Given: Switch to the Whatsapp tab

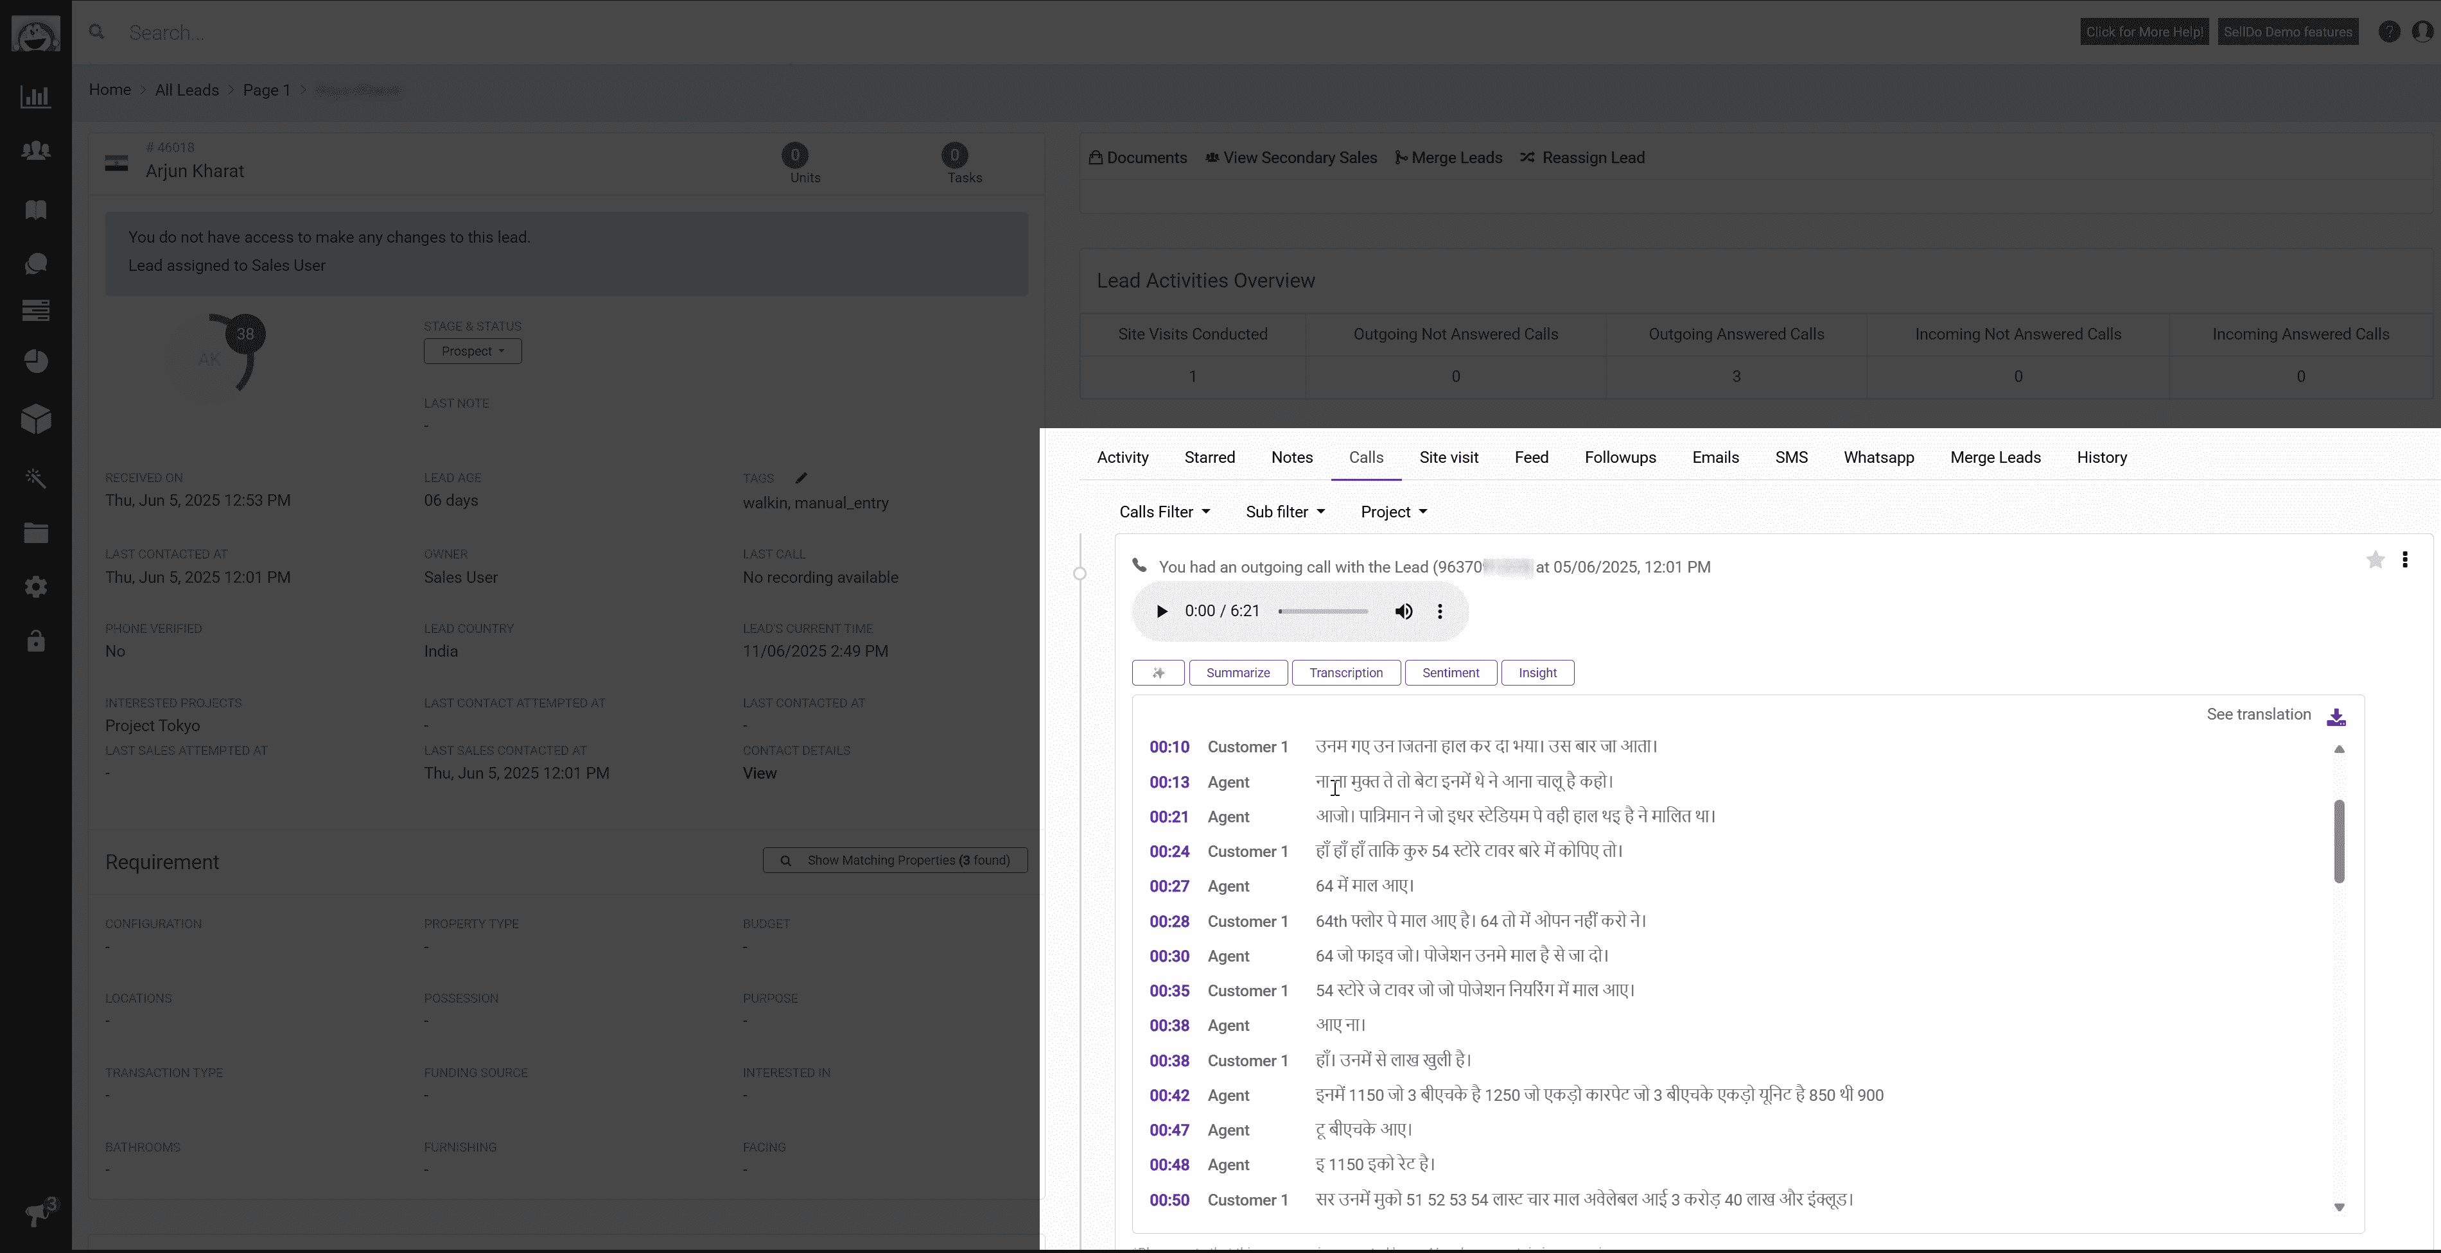Looking at the screenshot, I should (x=1878, y=458).
